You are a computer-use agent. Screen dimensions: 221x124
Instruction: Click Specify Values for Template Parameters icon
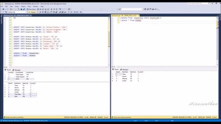[80, 12]
